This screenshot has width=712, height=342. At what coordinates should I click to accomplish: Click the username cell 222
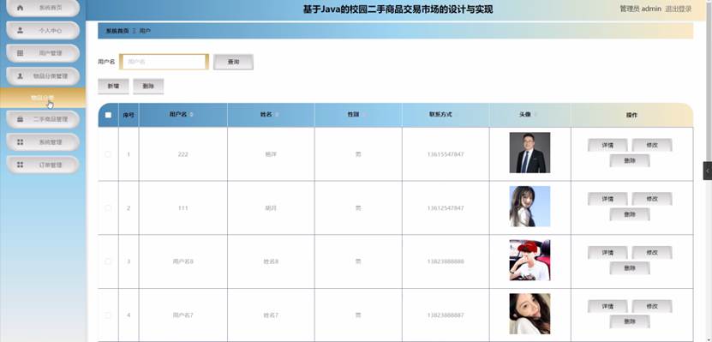pyautogui.click(x=183, y=154)
